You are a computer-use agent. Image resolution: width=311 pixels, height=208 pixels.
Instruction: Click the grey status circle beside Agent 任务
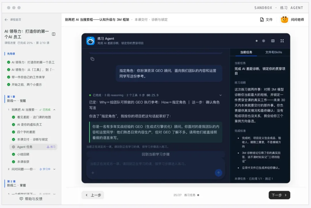click(14, 147)
